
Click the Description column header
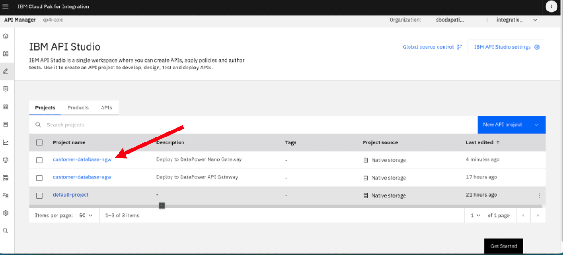tap(170, 142)
